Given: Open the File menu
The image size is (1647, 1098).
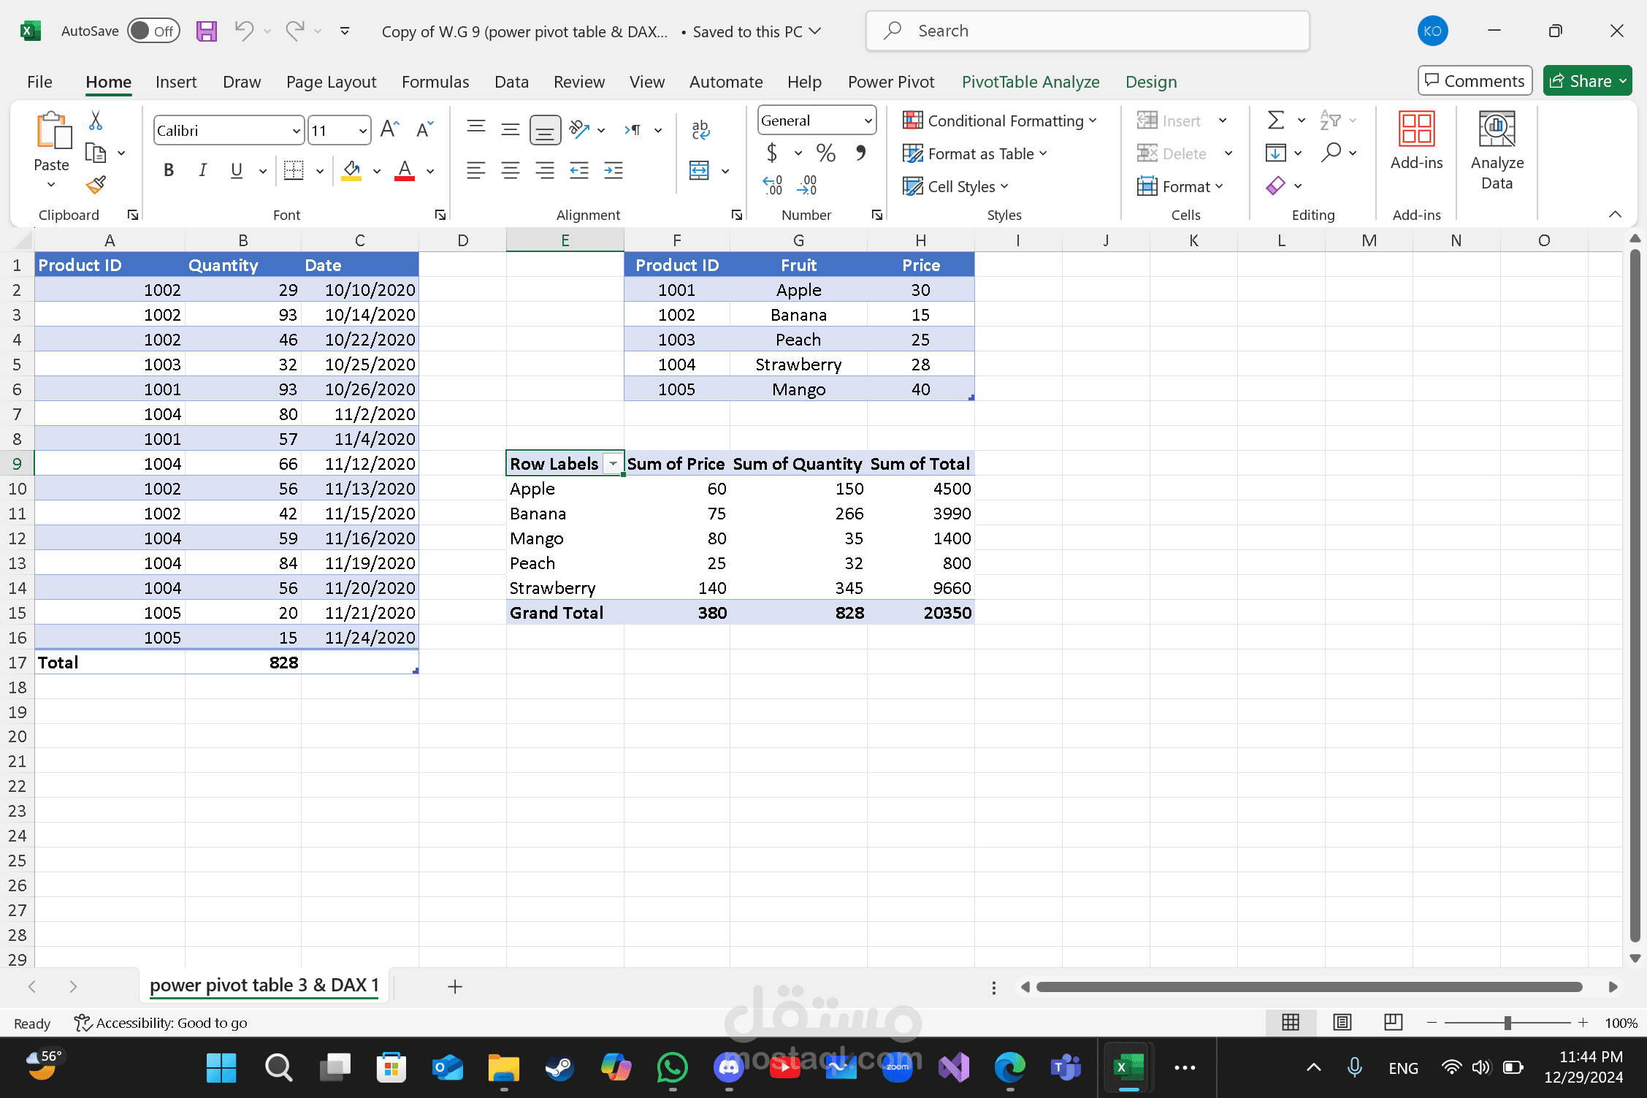Looking at the screenshot, I should (x=39, y=82).
